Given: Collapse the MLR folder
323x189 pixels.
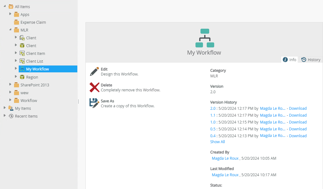Looking at the screenshot, I should (x=10, y=30).
